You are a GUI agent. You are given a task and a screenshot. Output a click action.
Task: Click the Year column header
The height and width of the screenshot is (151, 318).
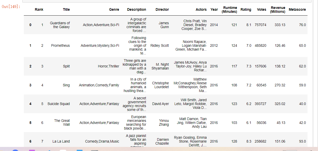click(x=214, y=9)
